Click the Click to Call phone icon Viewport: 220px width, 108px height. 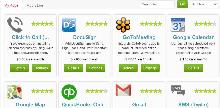click(x=15, y=25)
